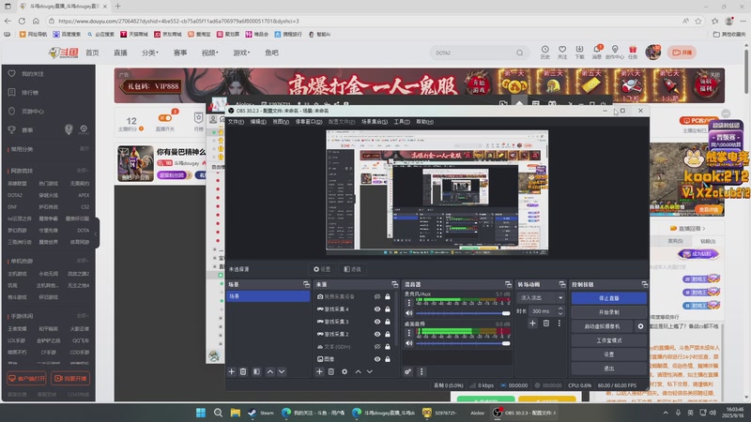Move the scene down with the arrow icon

click(282, 371)
